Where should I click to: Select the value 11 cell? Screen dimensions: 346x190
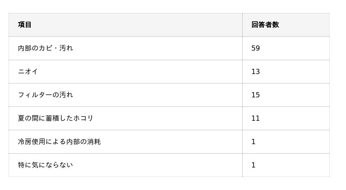[x=286, y=119]
